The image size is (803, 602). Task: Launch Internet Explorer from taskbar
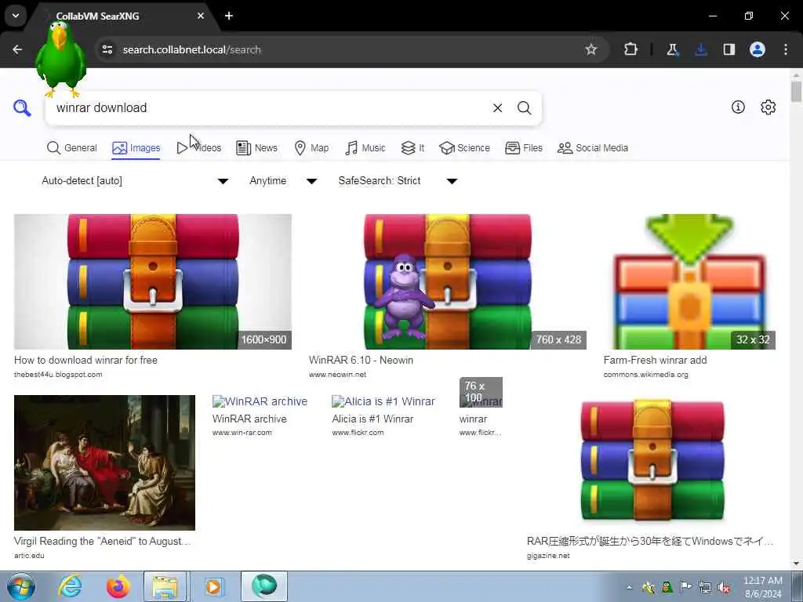click(x=70, y=586)
